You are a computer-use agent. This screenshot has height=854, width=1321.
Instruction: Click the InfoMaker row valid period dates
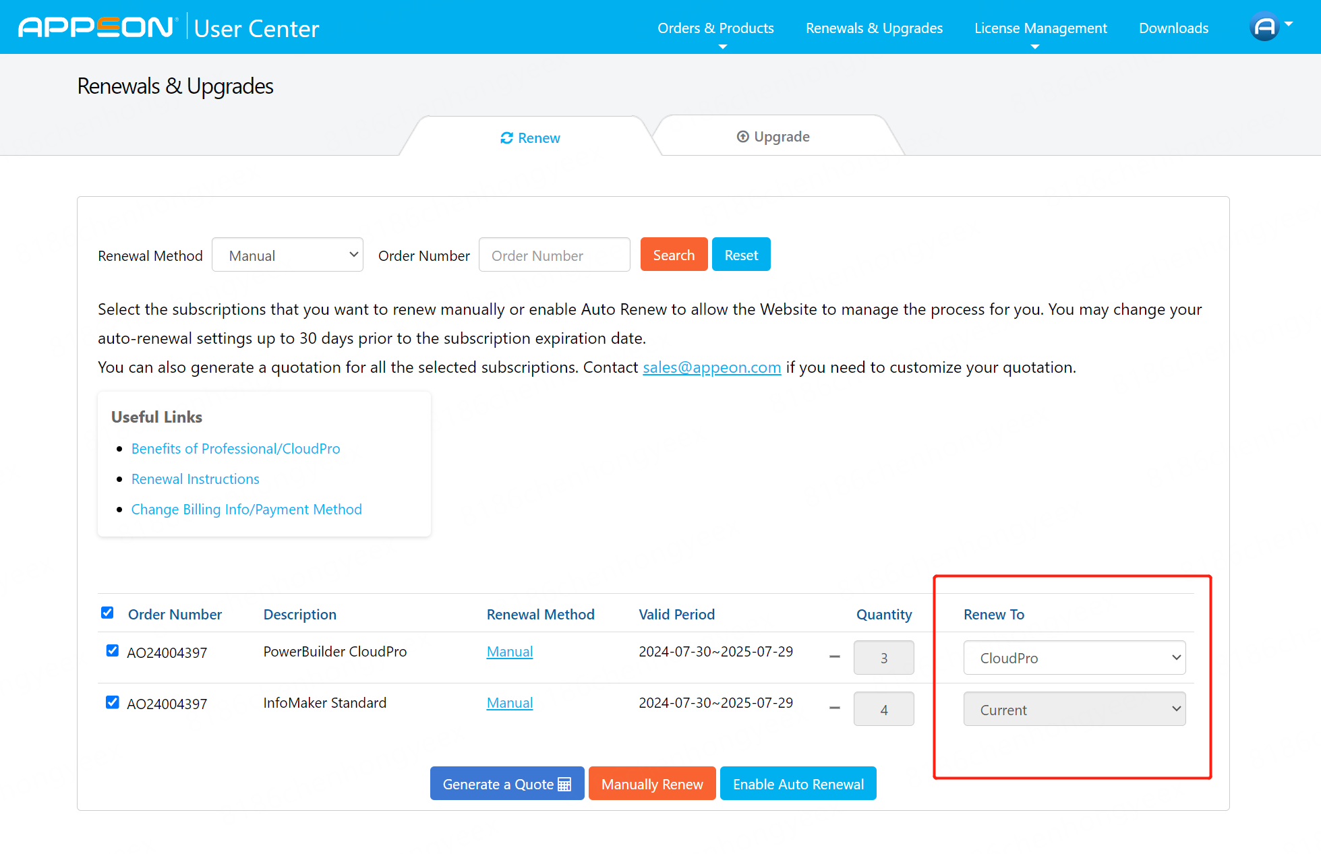(x=715, y=703)
